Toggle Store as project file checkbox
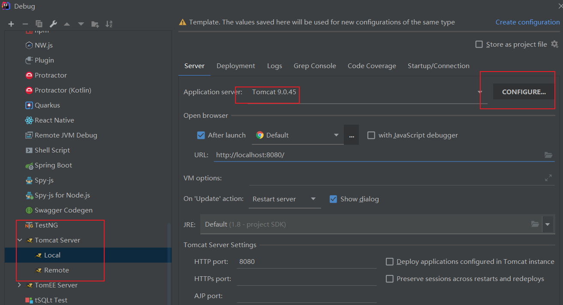Image resolution: width=563 pixels, height=305 pixels. click(x=479, y=45)
